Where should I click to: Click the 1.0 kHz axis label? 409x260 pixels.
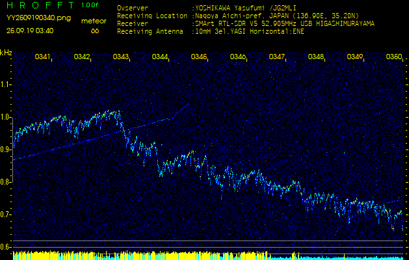click(5, 117)
